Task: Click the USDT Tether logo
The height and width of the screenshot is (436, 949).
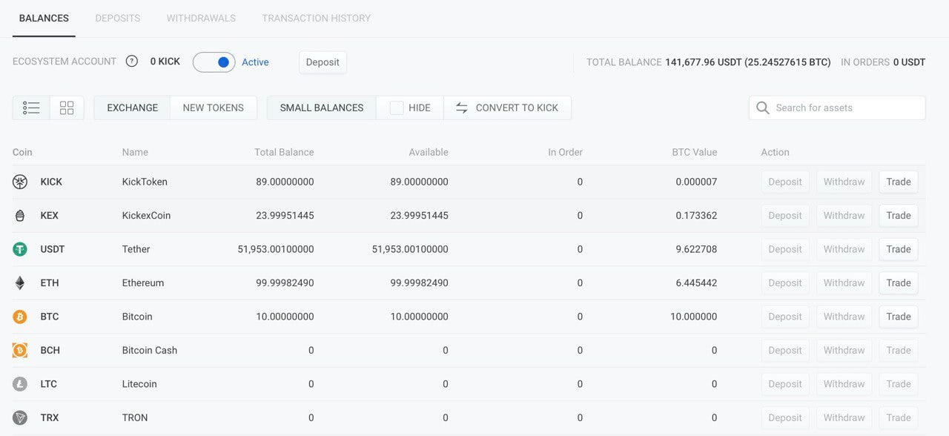Action: point(20,249)
